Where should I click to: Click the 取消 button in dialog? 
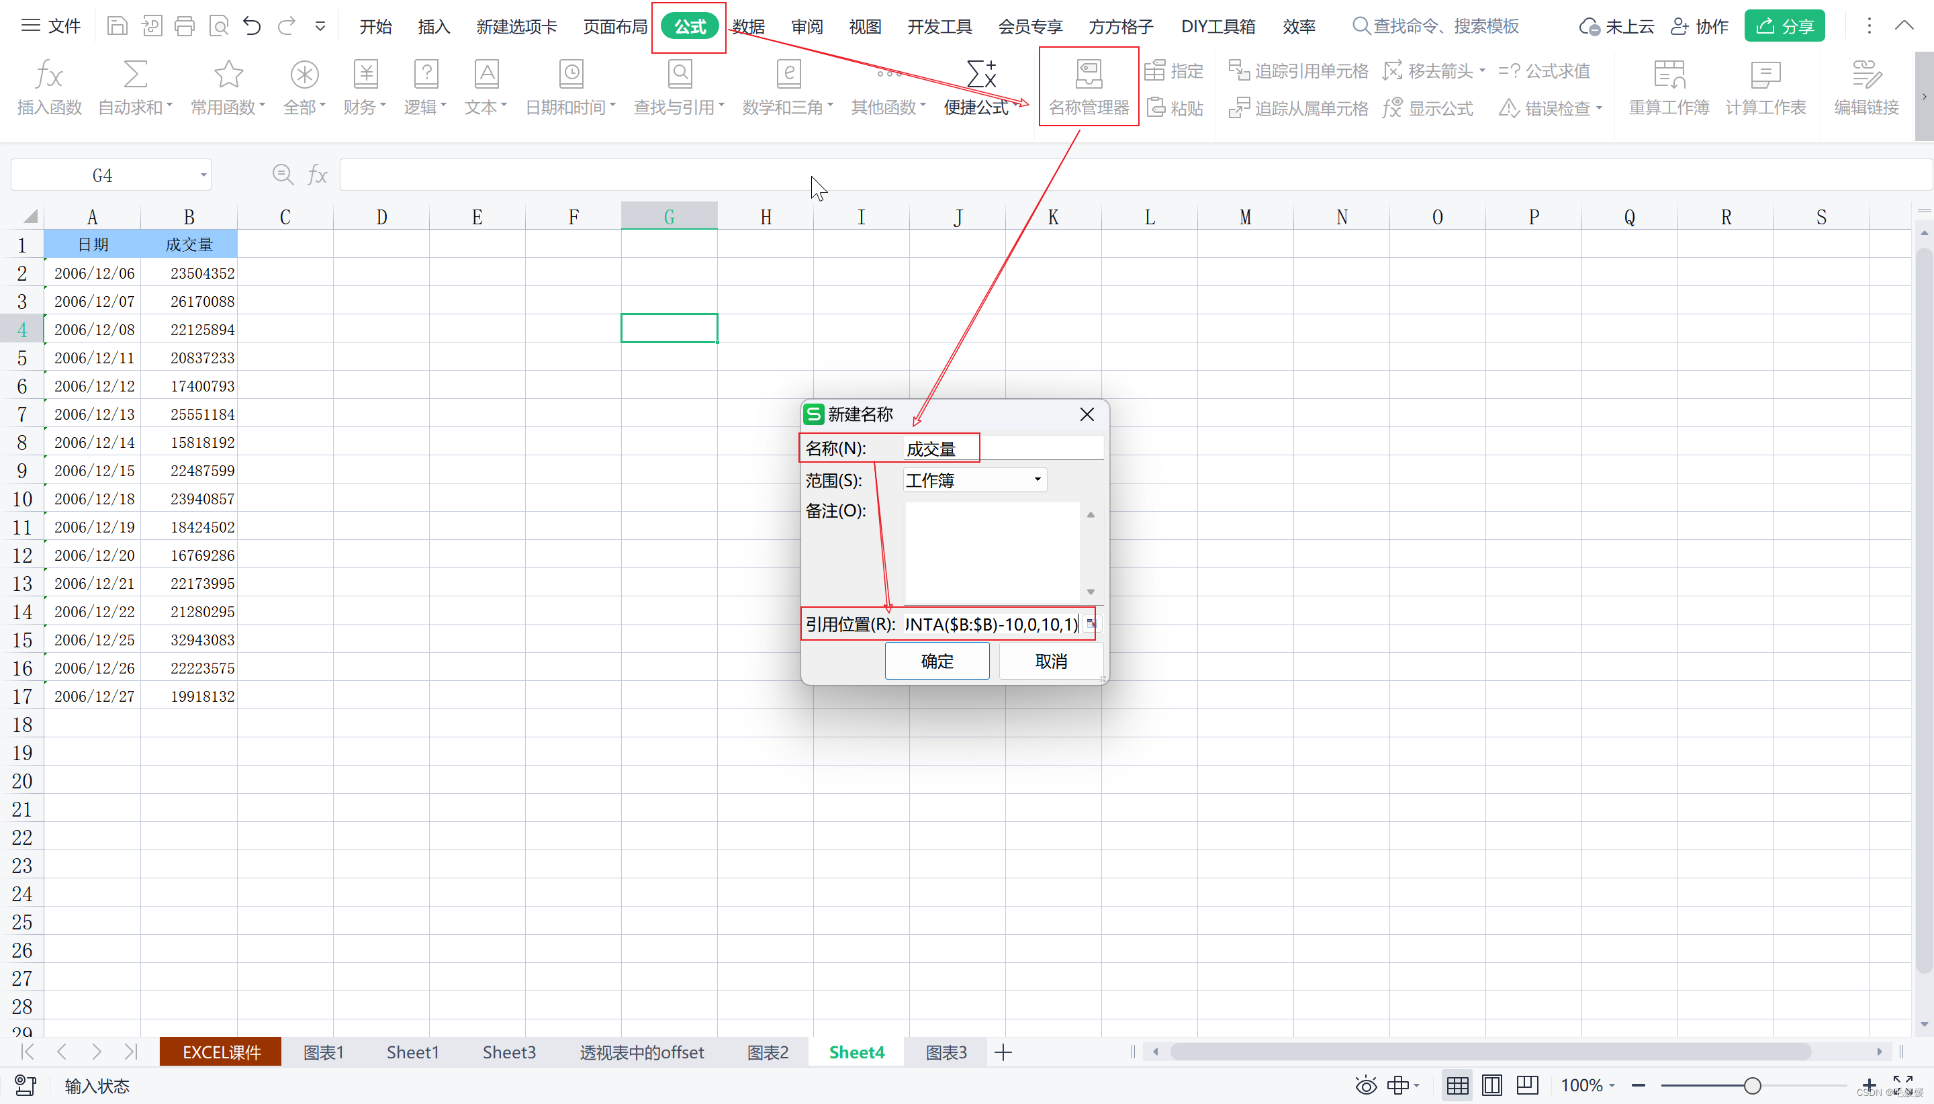pyautogui.click(x=1051, y=661)
